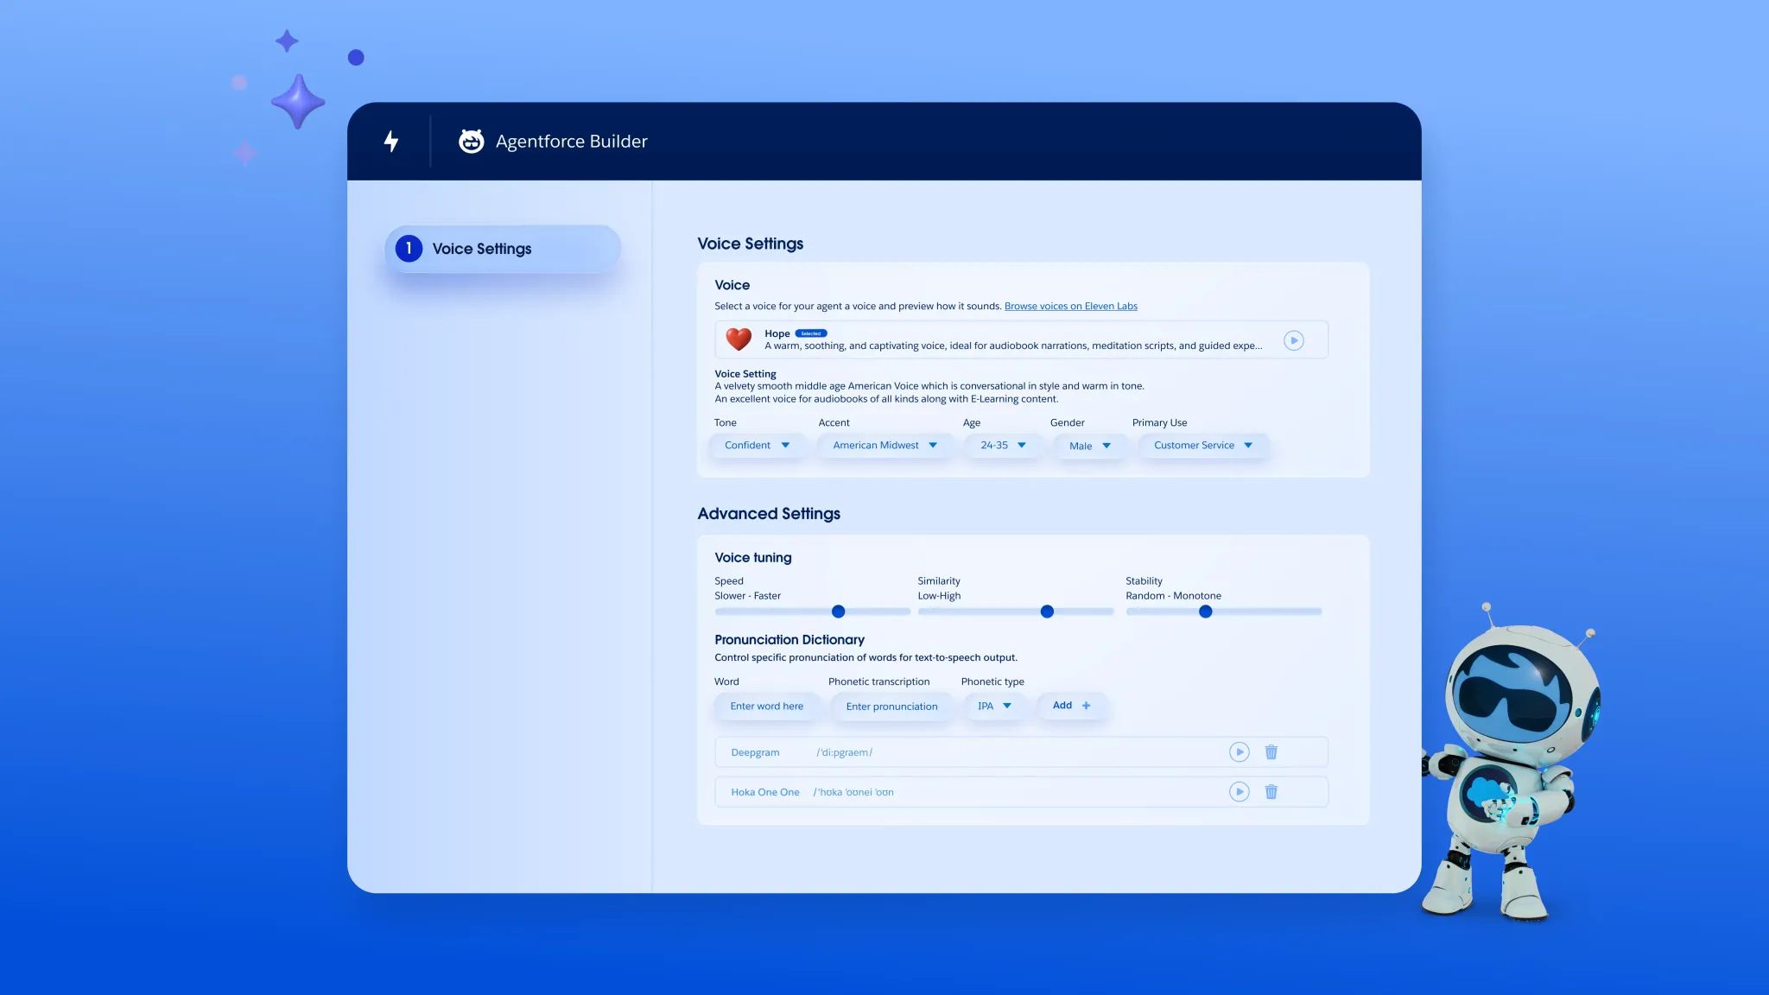Open the Age dropdown showing 24-35
Screen dimensions: 1769x995
[x=1003, y=446]
